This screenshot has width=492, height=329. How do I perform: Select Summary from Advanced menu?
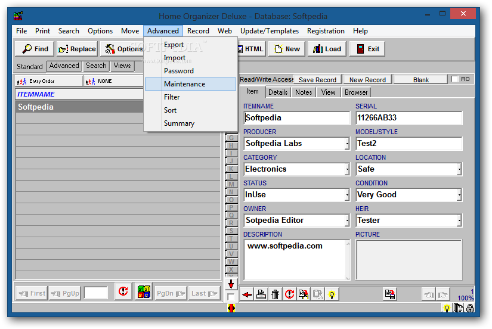[x=190, y=123]
